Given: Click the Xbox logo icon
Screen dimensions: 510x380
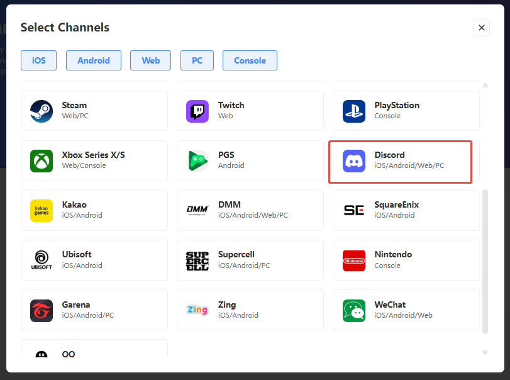Looking at the screenshot, I should 42,160.
